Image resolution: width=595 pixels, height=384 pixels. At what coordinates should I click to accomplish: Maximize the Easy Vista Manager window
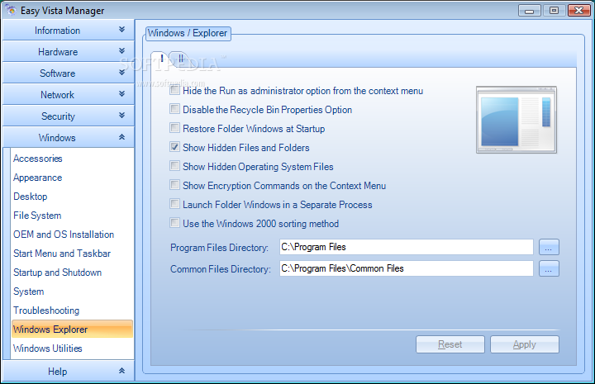[554, 10]
